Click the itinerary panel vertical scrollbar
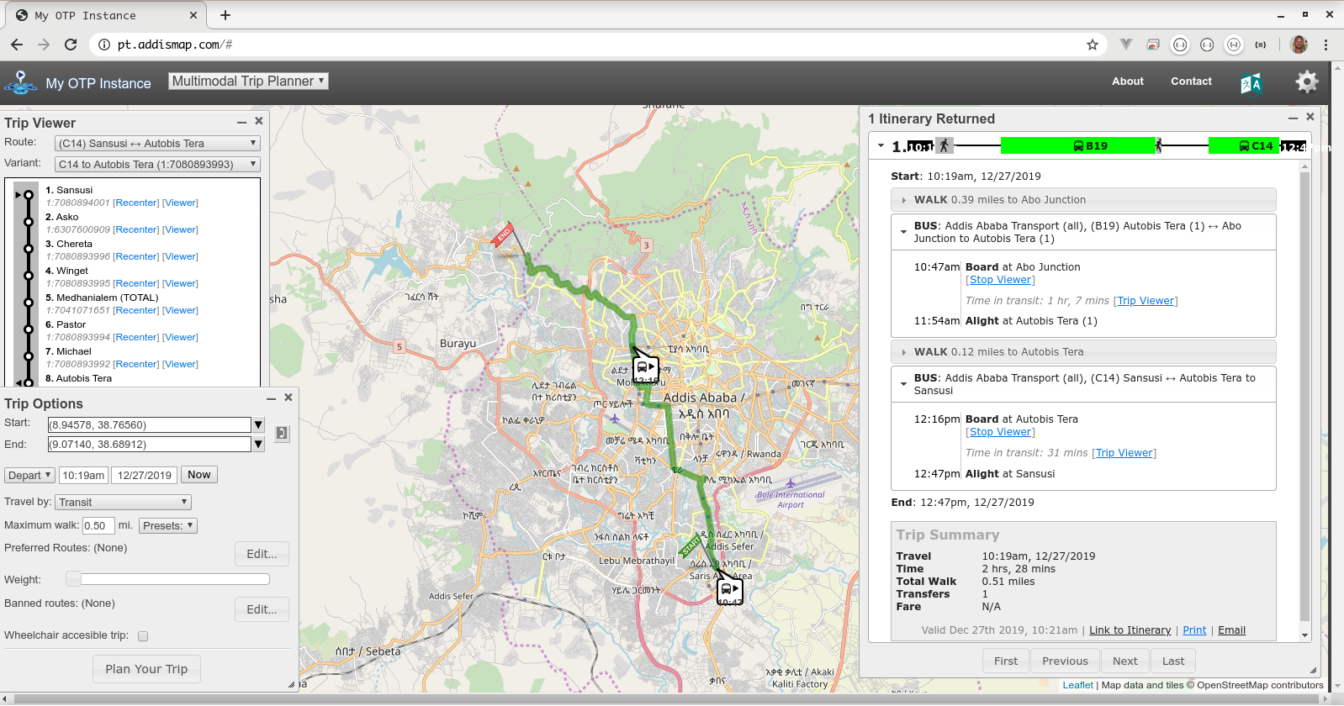Screen dimensions: 1344x706 1305,399
